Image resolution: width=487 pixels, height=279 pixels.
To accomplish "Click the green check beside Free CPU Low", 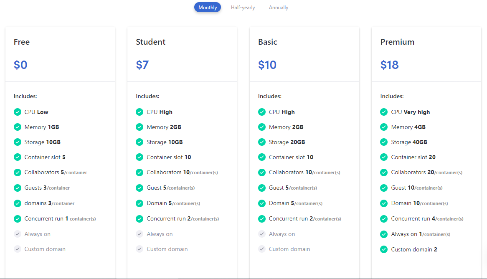I will point(18,112).
